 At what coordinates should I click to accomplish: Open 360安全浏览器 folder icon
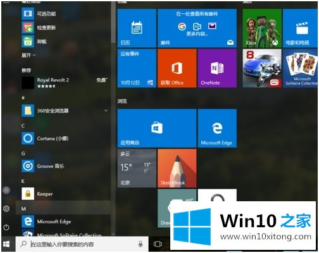pyautogui.click(x=28, y=110)
